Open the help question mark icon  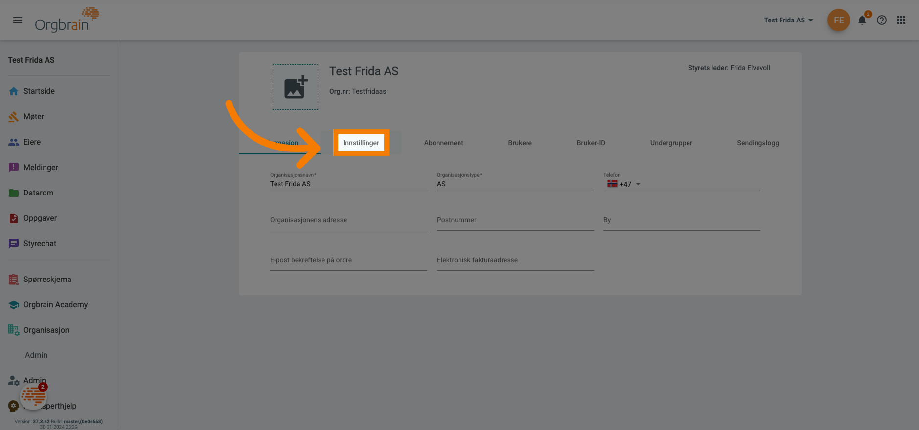(882, 20)
